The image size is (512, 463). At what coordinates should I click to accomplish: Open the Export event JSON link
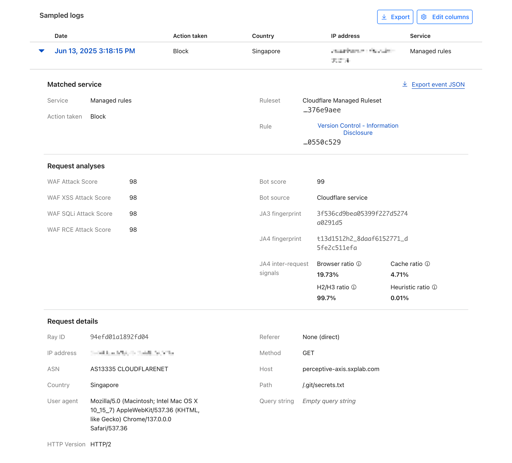[438, 84]
